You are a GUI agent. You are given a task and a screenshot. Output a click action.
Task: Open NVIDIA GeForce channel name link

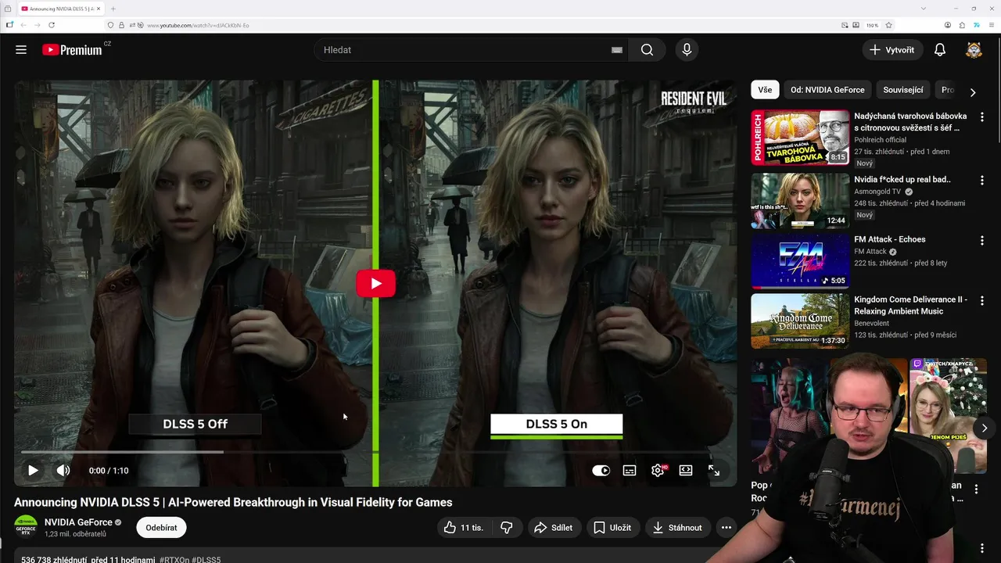pos(78,522)
